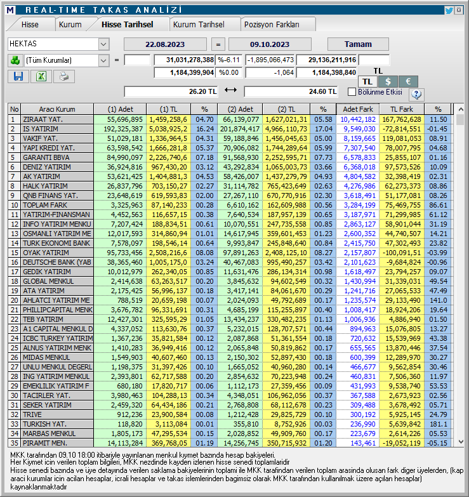This screenshot has height=497, width=469.
Task: Click the 09.10.2023 end date button
Action: point(270,44)
